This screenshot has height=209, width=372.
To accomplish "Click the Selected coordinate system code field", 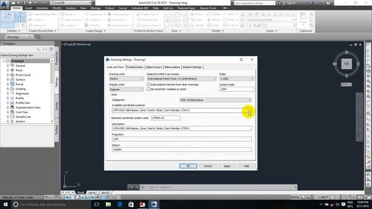I will [x=166, y=118].
